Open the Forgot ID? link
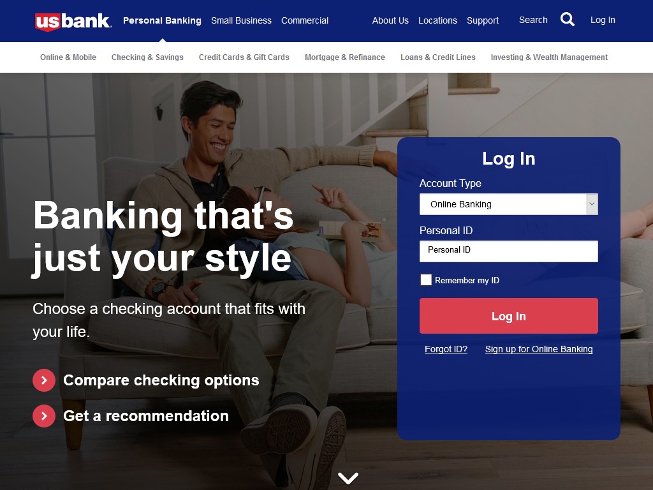 [x=446, y=349]
